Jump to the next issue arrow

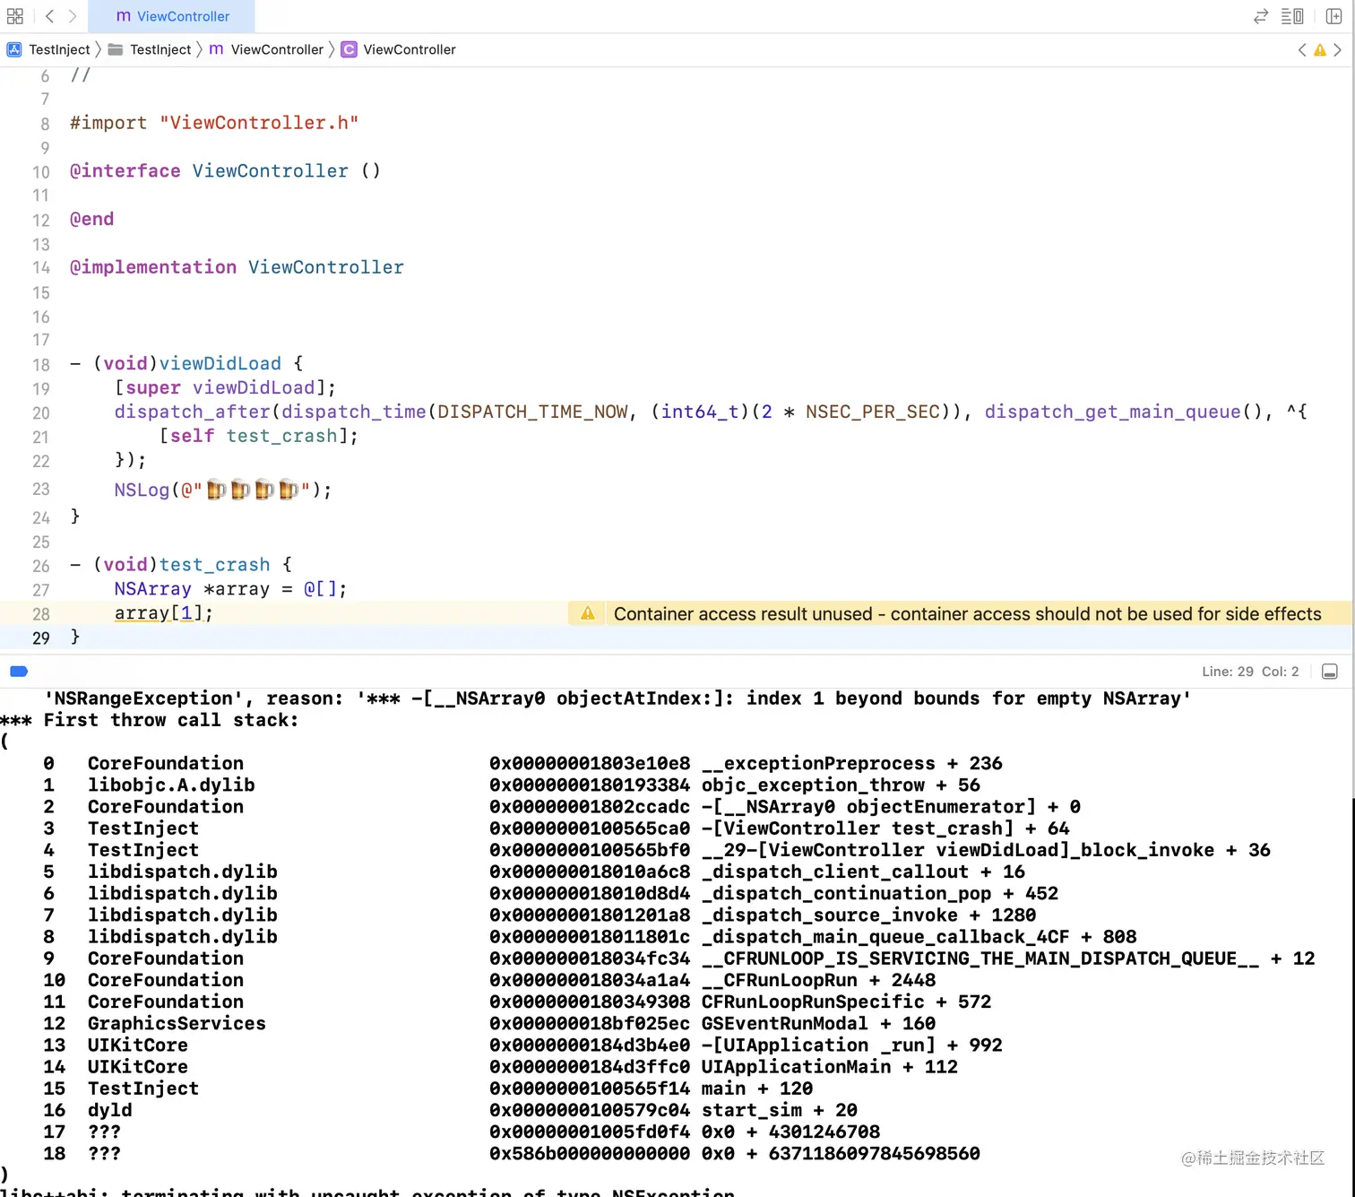[1337, 50]
